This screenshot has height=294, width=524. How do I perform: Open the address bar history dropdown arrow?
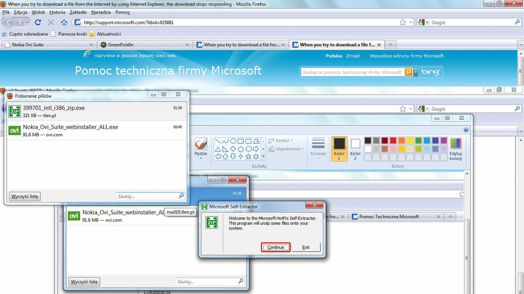pyautogui.click(x=411, y=23)
